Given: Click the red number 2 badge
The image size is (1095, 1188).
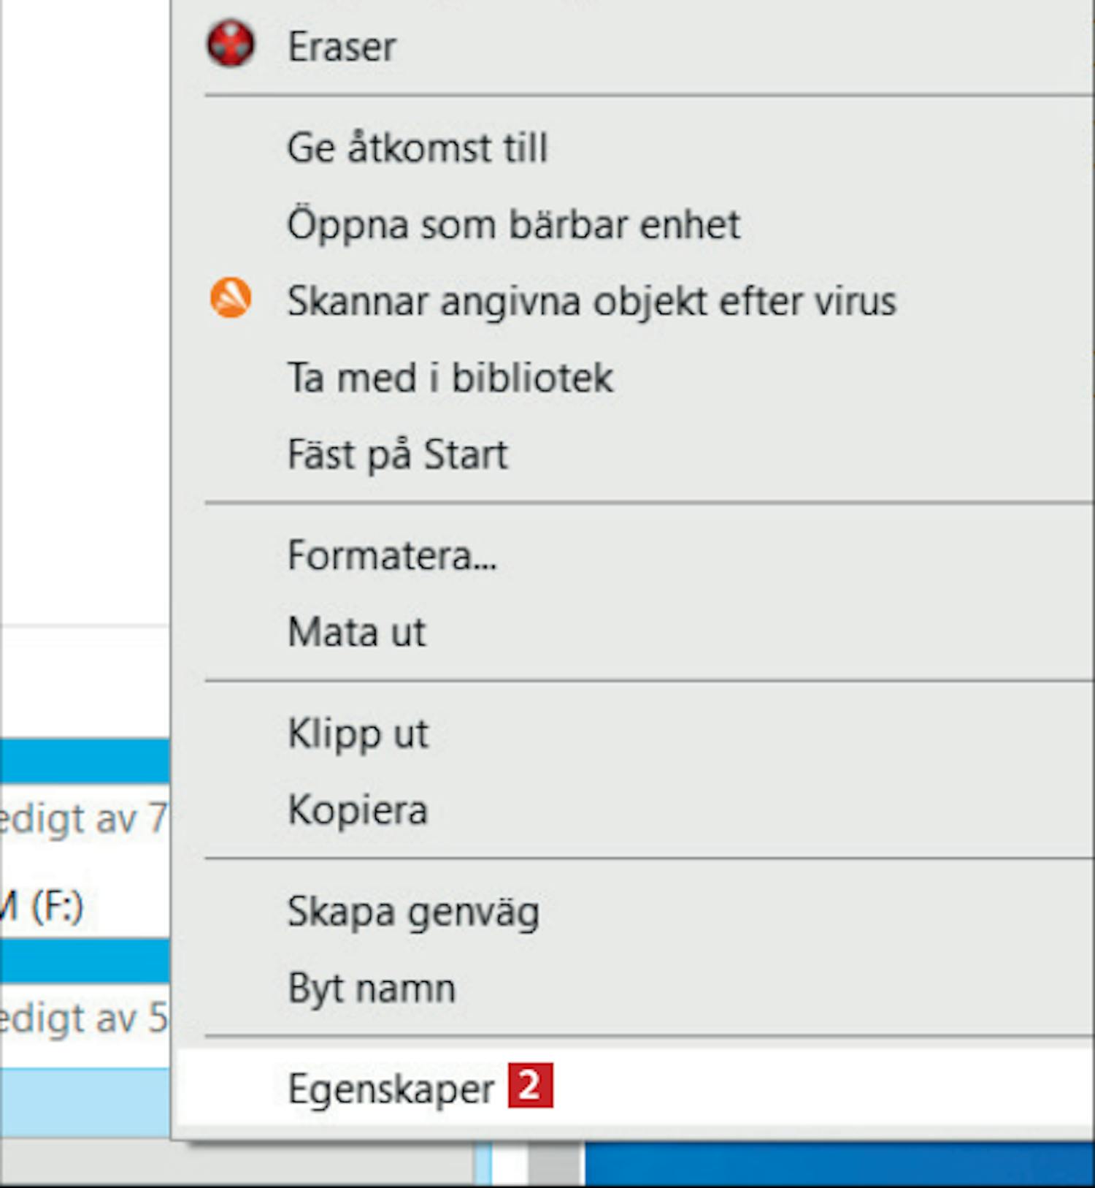Looking at the screenshot, I should point(530,1086).
